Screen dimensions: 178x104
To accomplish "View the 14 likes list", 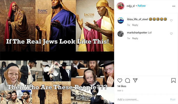I will (122, 86).
